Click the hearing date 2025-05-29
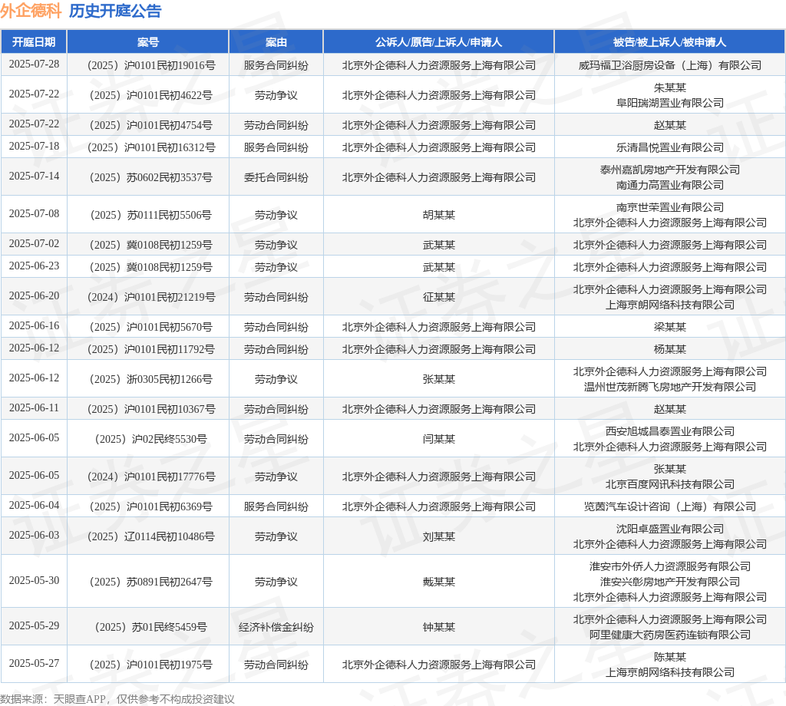This screenshot has height=706, width=786. pyautogui.click(x=34, y=625)
